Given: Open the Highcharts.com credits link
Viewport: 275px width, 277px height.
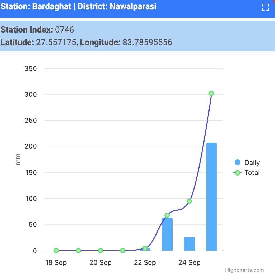Looking at the screenshot, I should (244, 270).
